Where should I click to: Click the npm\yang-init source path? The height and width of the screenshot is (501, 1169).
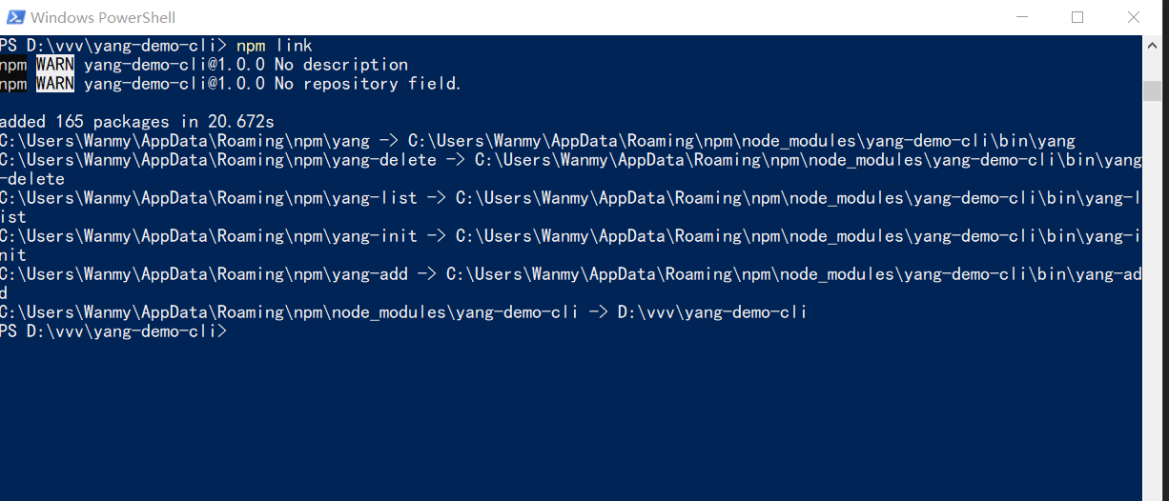click(x=208, y=236)
